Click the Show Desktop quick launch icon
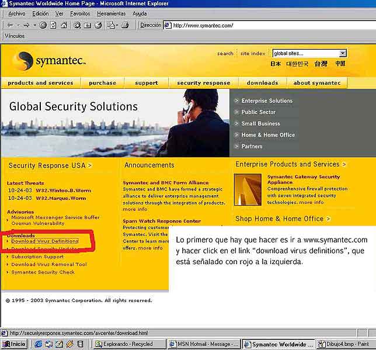This screenshot has height=350, width=376. [x=48, y=344]
